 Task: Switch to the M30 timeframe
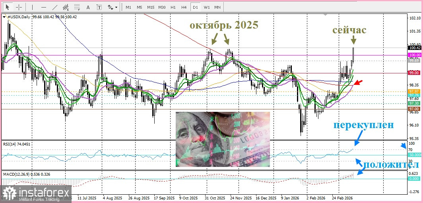pos(162,7)
